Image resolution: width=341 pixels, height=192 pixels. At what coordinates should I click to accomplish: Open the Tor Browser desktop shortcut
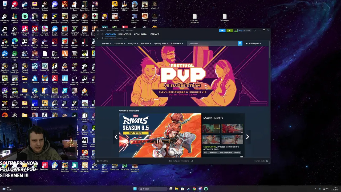click(x=35, y=5)
